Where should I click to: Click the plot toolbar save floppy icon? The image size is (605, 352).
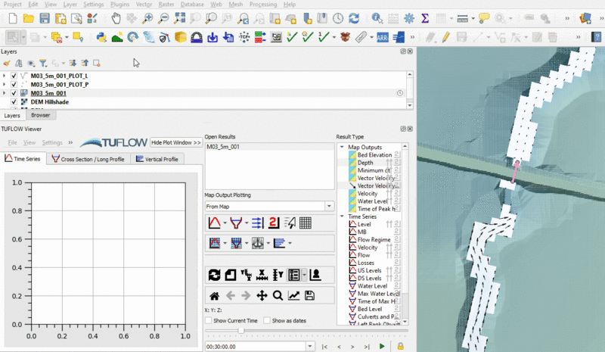tap(309, 295)
